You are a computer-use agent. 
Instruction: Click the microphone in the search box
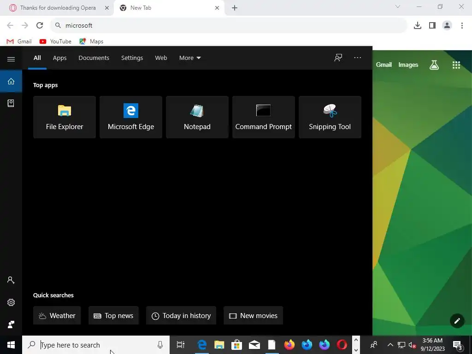(160, 345)
